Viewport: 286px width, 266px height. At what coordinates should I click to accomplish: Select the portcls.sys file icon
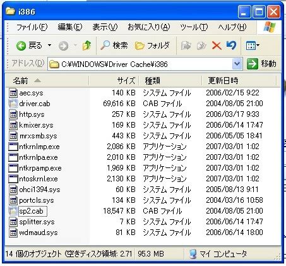click(x=13, y=200)
